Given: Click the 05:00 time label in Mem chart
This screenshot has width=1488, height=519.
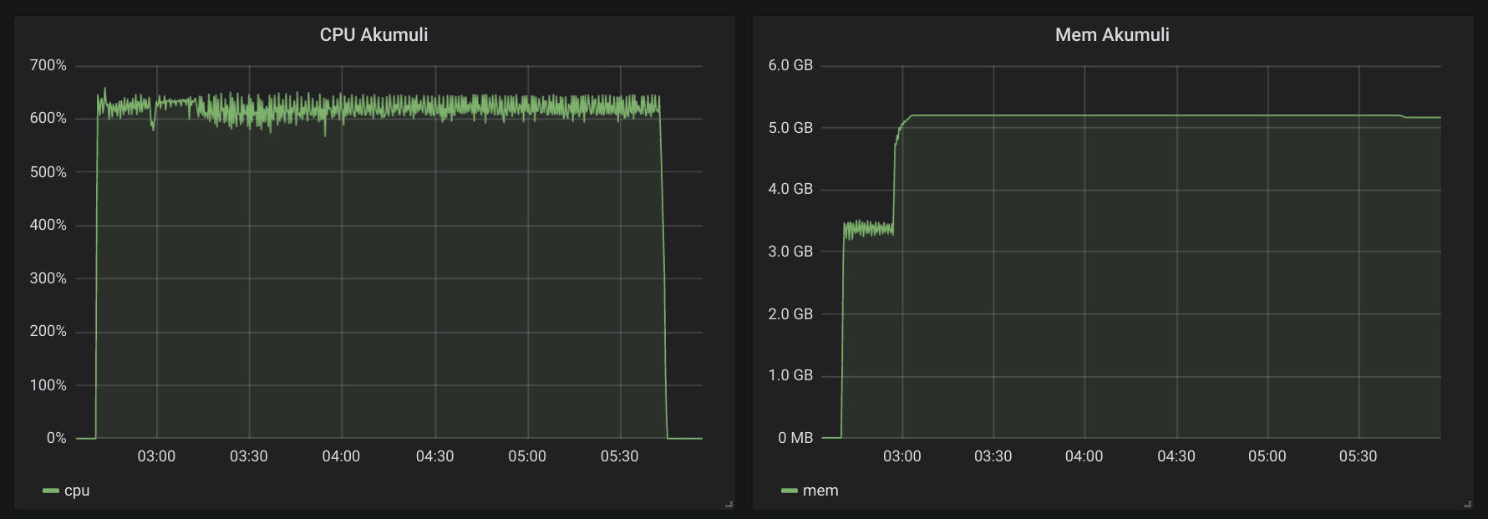Looking at the screenshot, I should click(x=1267, y=456).
